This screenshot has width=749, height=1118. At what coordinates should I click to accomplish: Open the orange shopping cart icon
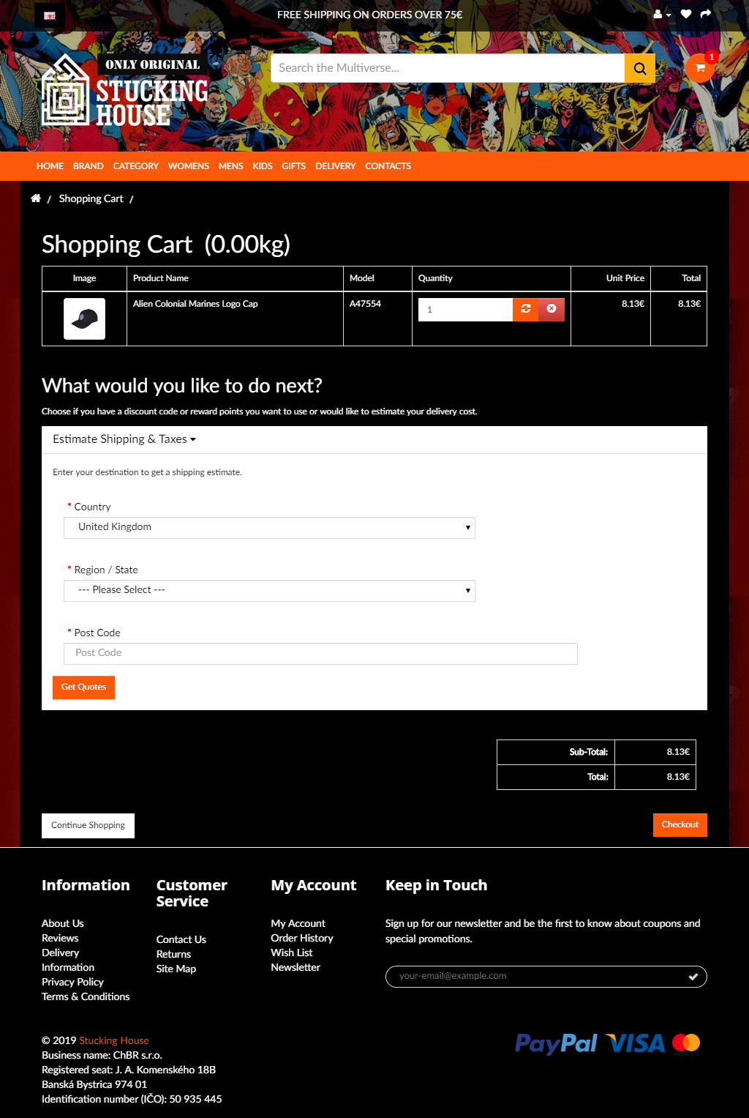click(x=700, y=68)
